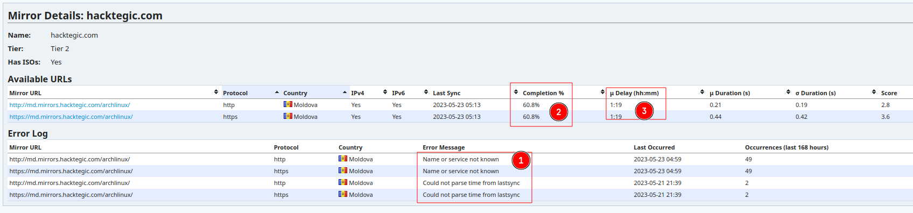Sort by σ Duration (s) column
The height and width of the screenshot is (213, 913).
836,93
